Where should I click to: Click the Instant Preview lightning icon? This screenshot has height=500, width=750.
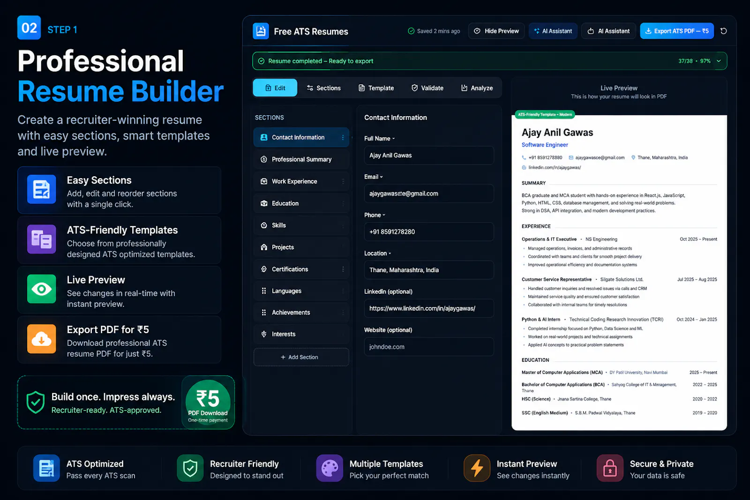point(477,468)
